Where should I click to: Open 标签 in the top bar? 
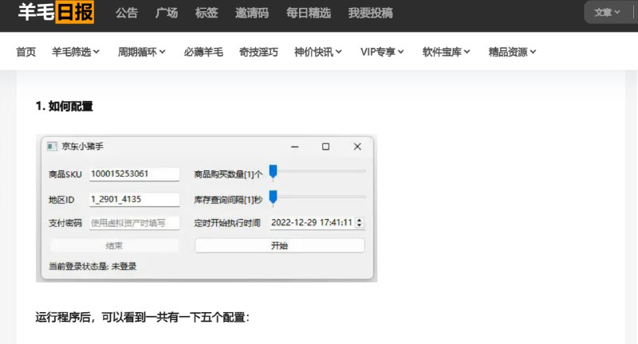click(207, 14)
